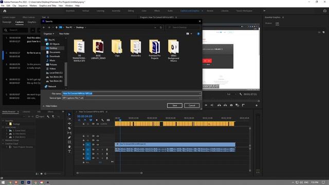Viewport: 329px width, 185px height.
Task: Select the Selection arrow tool in timeline toolbar
Action: pos(69,114)
